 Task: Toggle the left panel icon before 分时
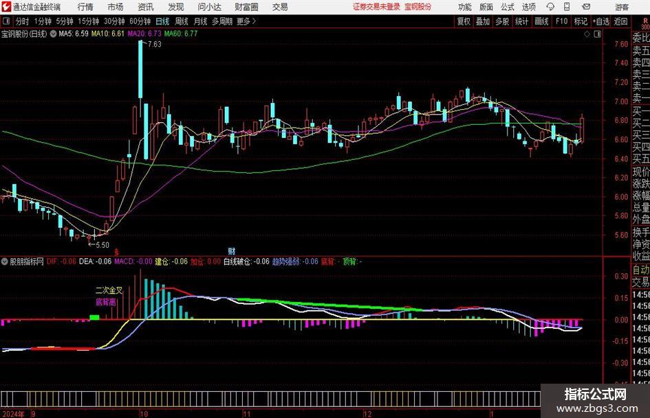[6, 21]
